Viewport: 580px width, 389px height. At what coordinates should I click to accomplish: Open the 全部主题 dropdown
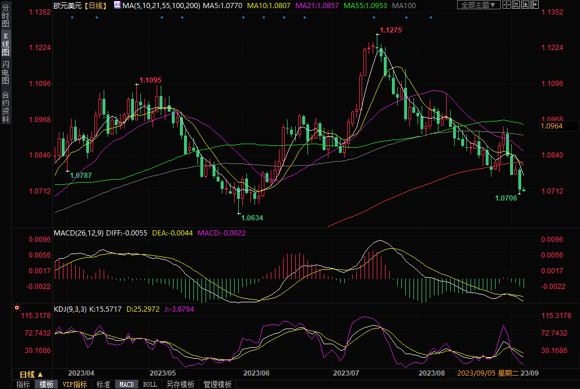pos(479,5)
